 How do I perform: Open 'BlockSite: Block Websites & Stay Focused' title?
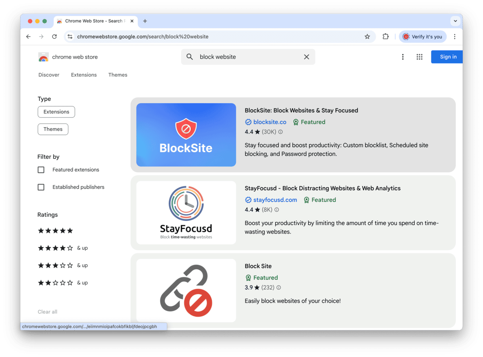tap(301, 110)
